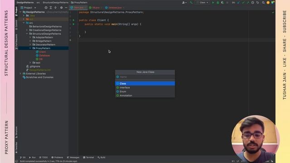Choose Interface in New Java Class popup
Viewport: 290px width, 163px height.
pyautogui.click(x=145, y=87)
